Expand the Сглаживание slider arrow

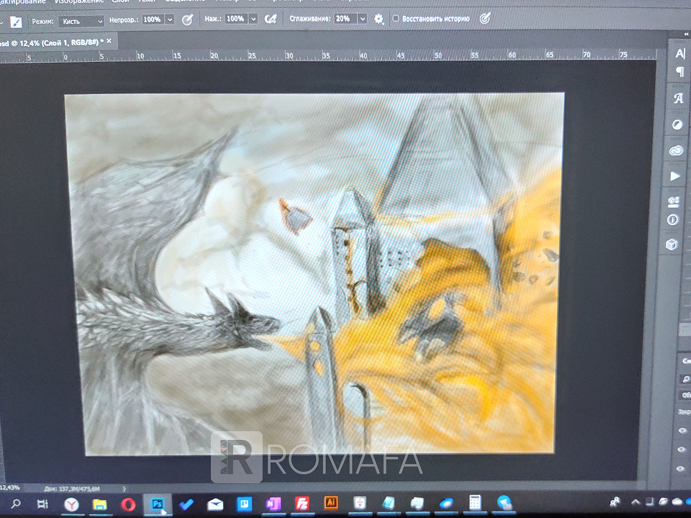tap(363, 19)
